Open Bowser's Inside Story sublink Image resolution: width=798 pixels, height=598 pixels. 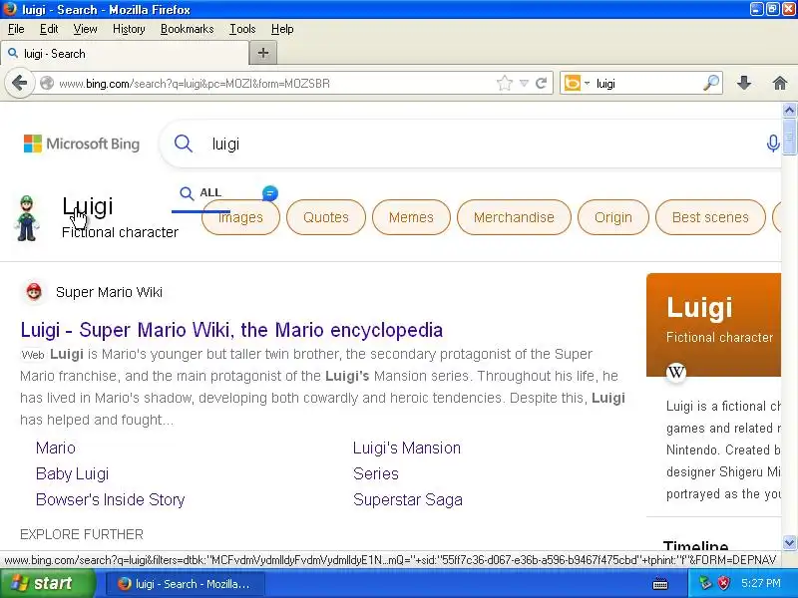110,500
